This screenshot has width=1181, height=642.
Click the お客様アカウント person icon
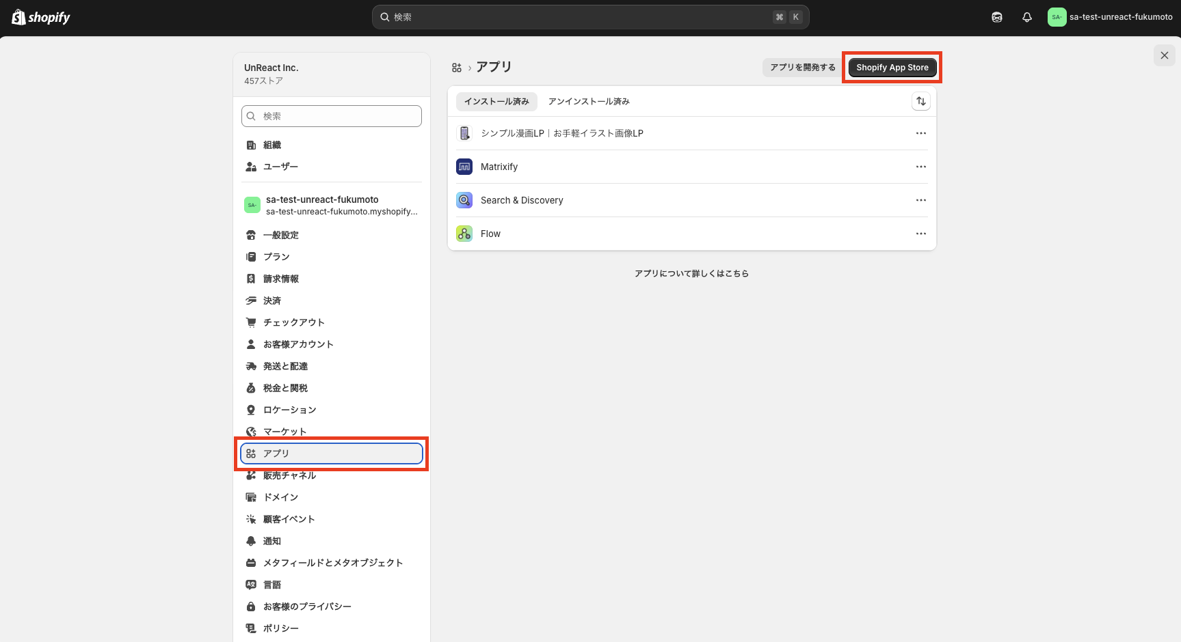(x=251, y=344)
